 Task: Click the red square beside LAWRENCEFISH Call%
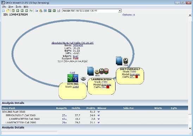(x=108, y=87)
